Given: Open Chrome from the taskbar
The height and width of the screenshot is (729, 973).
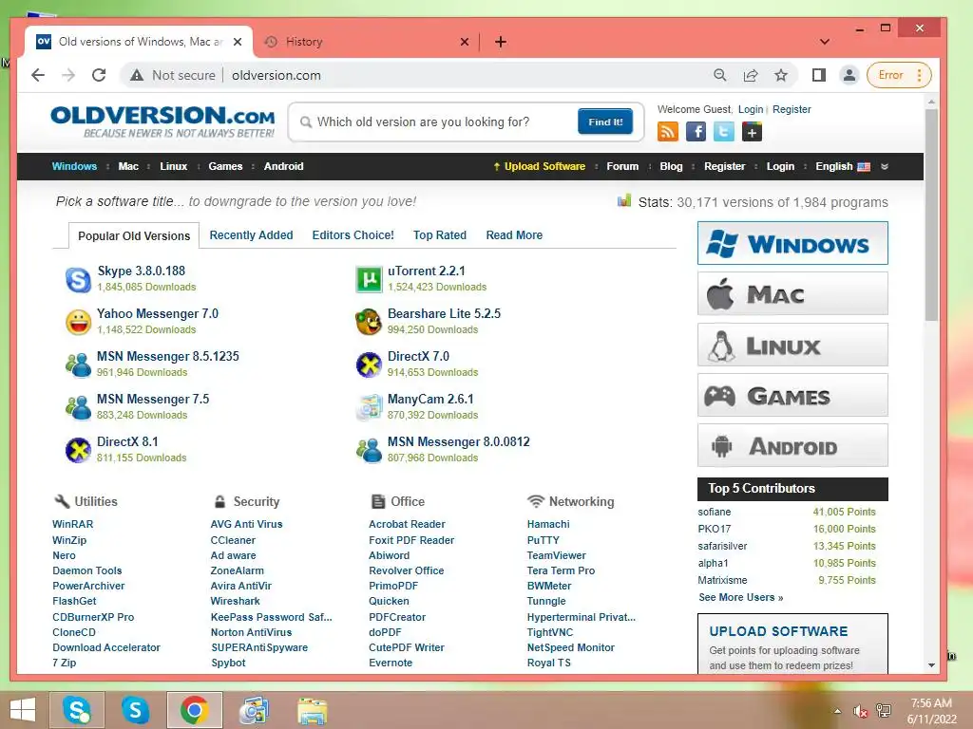Looking at the screenshot, I should click(194, 710).
